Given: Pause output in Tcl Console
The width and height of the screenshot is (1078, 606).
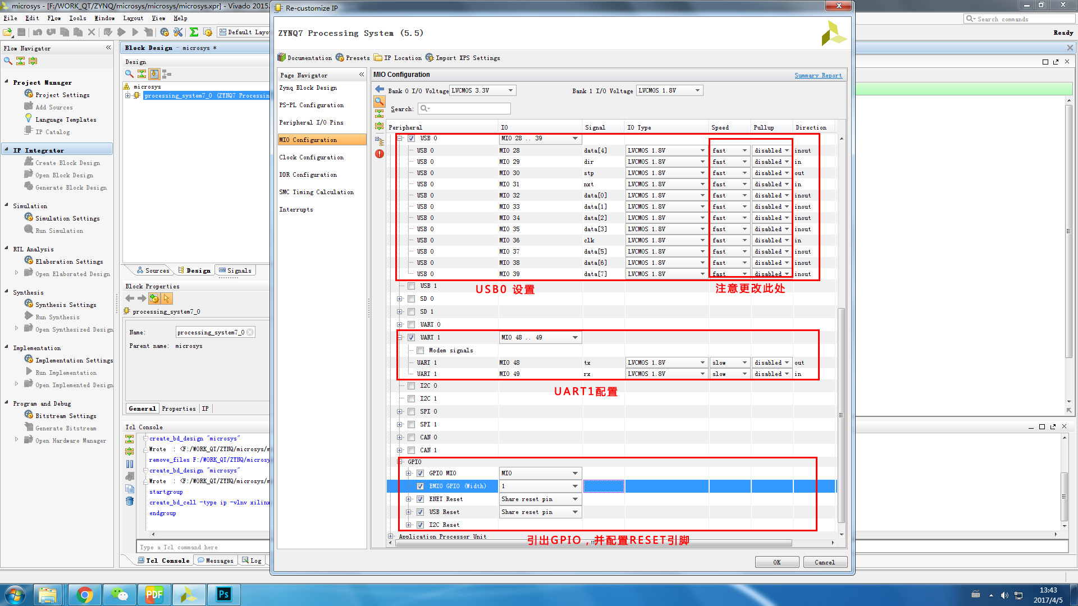Looking at the screenshot, I should click(x=130, y=464).
